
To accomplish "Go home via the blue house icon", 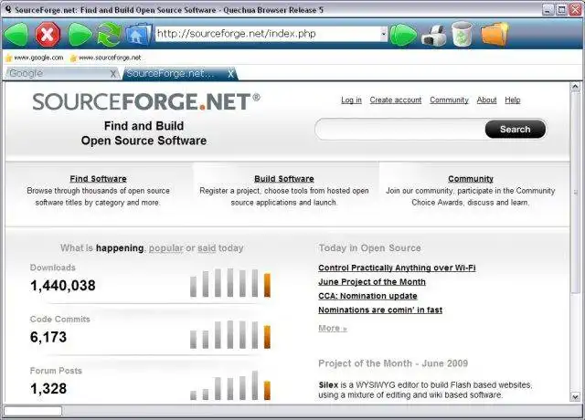I will (138, 35).
